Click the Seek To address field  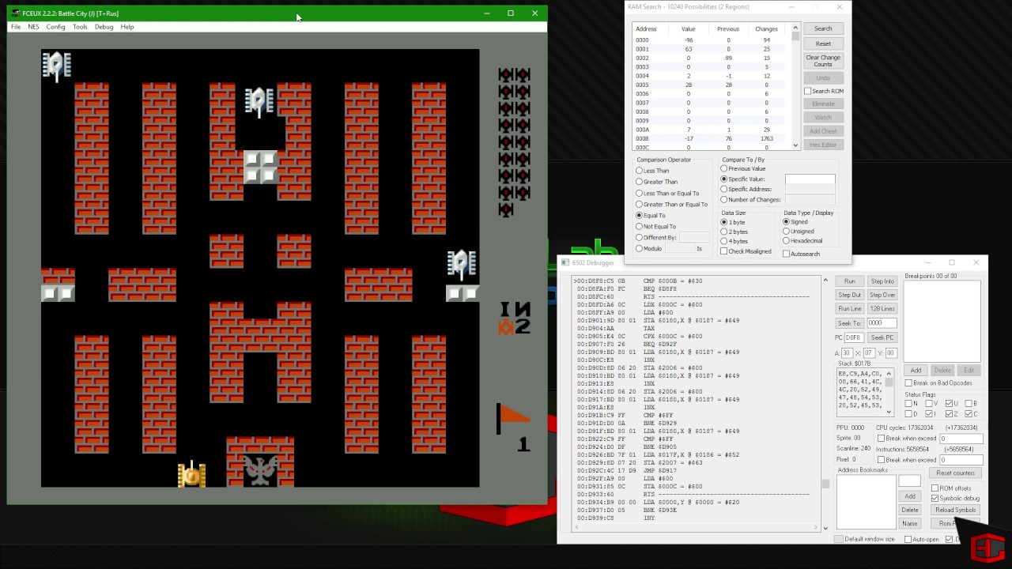pos(882,323)
